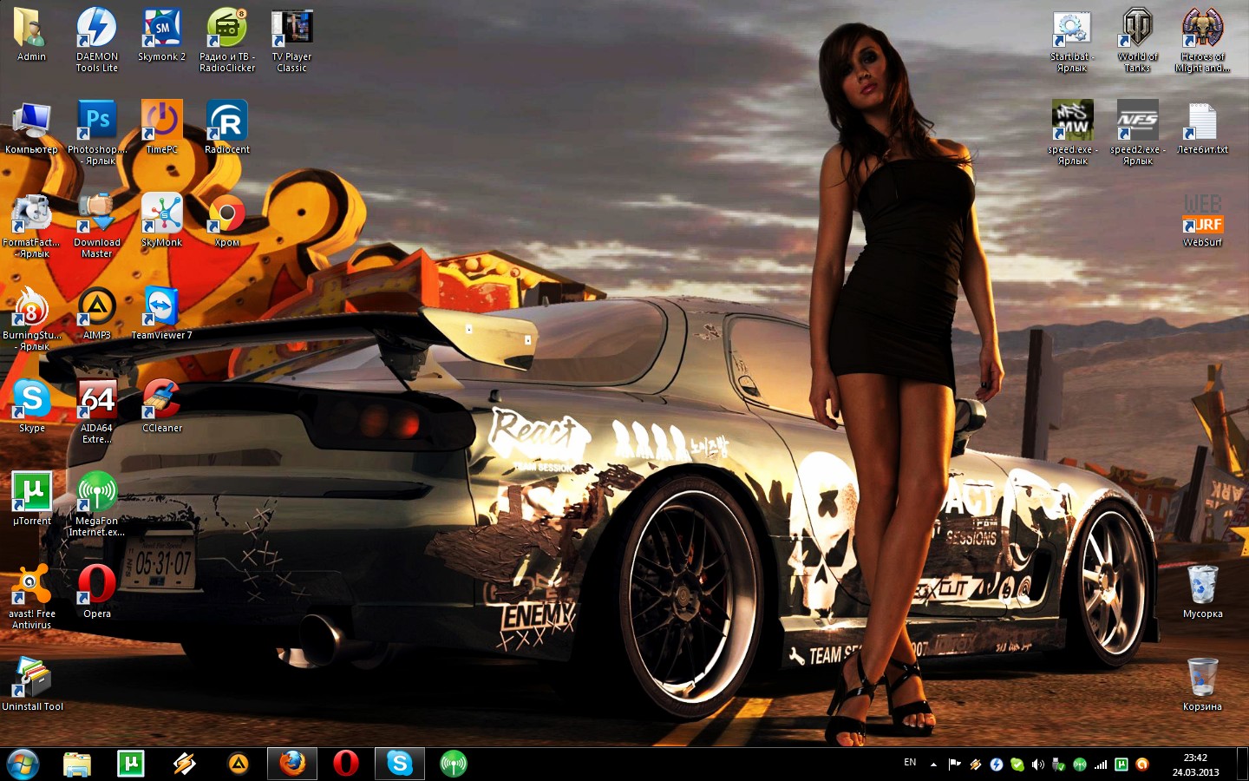Select the BurningStudio shortcut icon

[x=31, y=318]
